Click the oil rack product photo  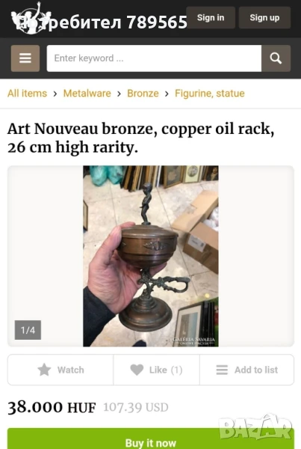pos(151,256)
